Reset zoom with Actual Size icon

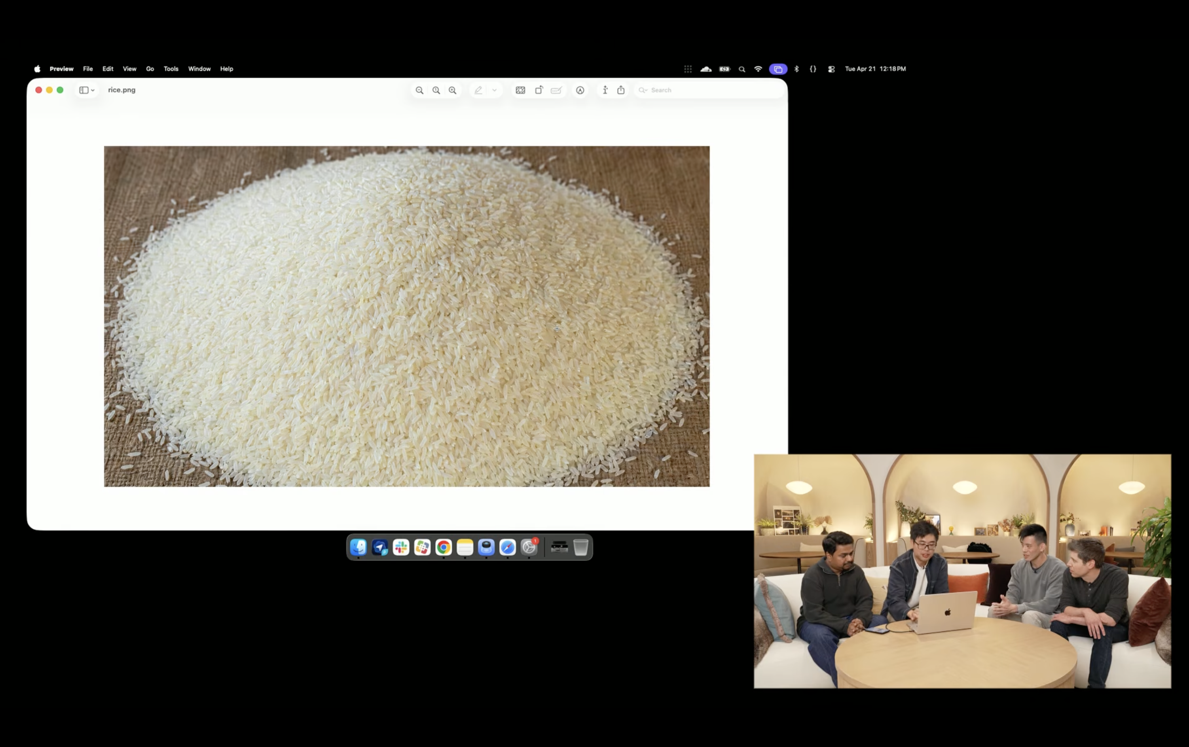(x=436, y=90)
